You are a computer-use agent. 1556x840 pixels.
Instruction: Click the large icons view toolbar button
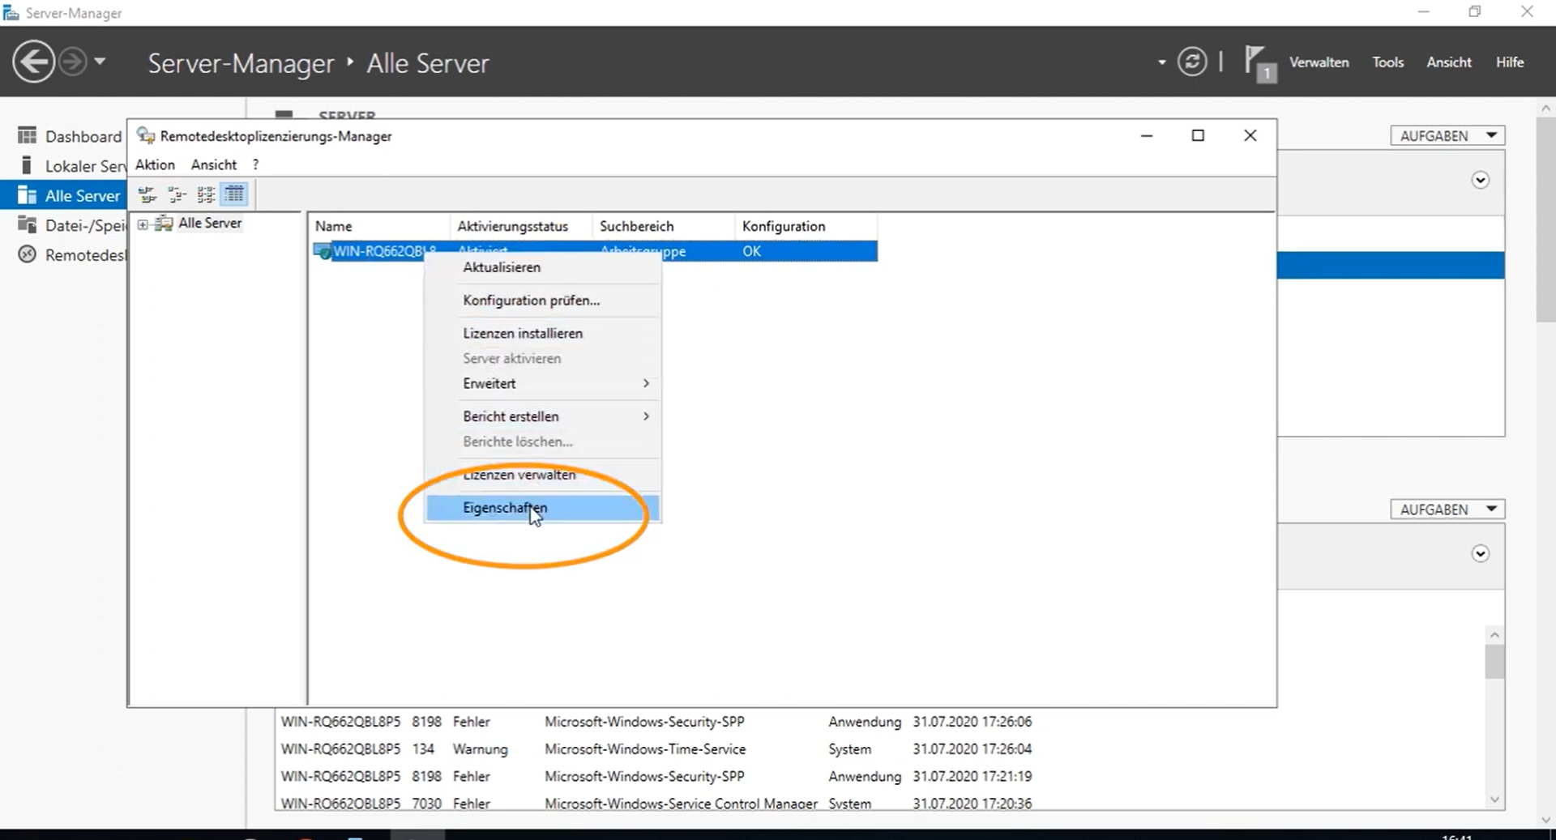click(147, 194)
